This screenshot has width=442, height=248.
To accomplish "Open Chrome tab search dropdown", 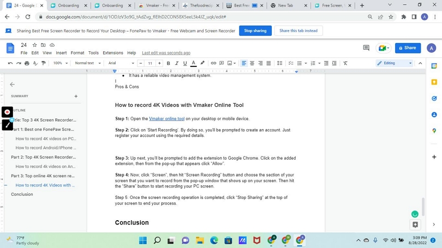I will [x=390, y=5].
